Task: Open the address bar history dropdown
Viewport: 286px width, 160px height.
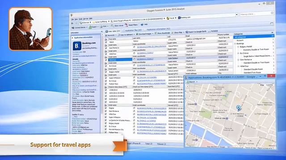Action: (236, 15)
